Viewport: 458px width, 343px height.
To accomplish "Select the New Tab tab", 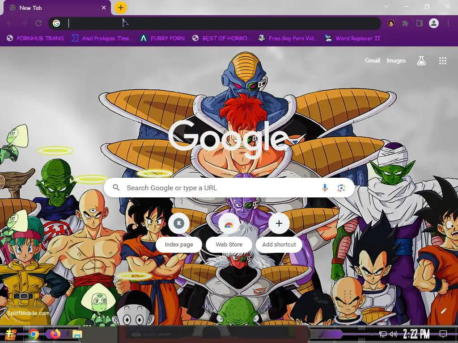I will [x=57, y=8].
